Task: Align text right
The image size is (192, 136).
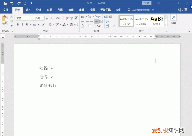Action: [92, 21]
